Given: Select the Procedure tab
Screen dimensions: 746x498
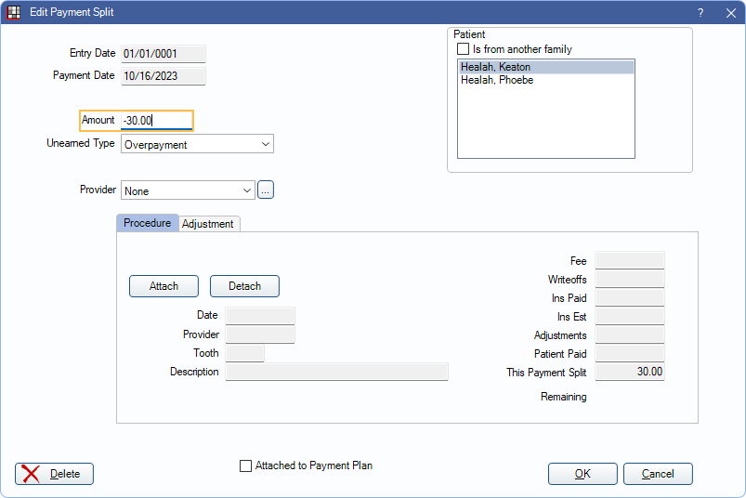Looking at the screenshot, I should 147,223.
